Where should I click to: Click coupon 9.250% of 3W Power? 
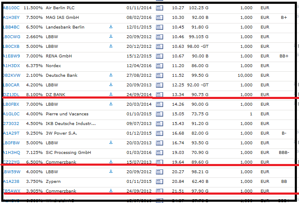tap(34, 133)
